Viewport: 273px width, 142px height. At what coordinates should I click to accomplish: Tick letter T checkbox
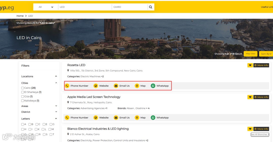[x=51, y=134]
